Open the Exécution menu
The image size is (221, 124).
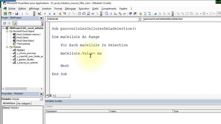pyautogui.click(x=84, y=9)
